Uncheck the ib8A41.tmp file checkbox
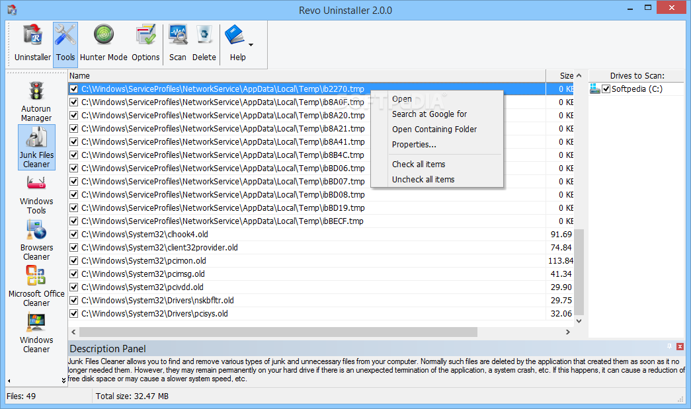 coord(74,142)
